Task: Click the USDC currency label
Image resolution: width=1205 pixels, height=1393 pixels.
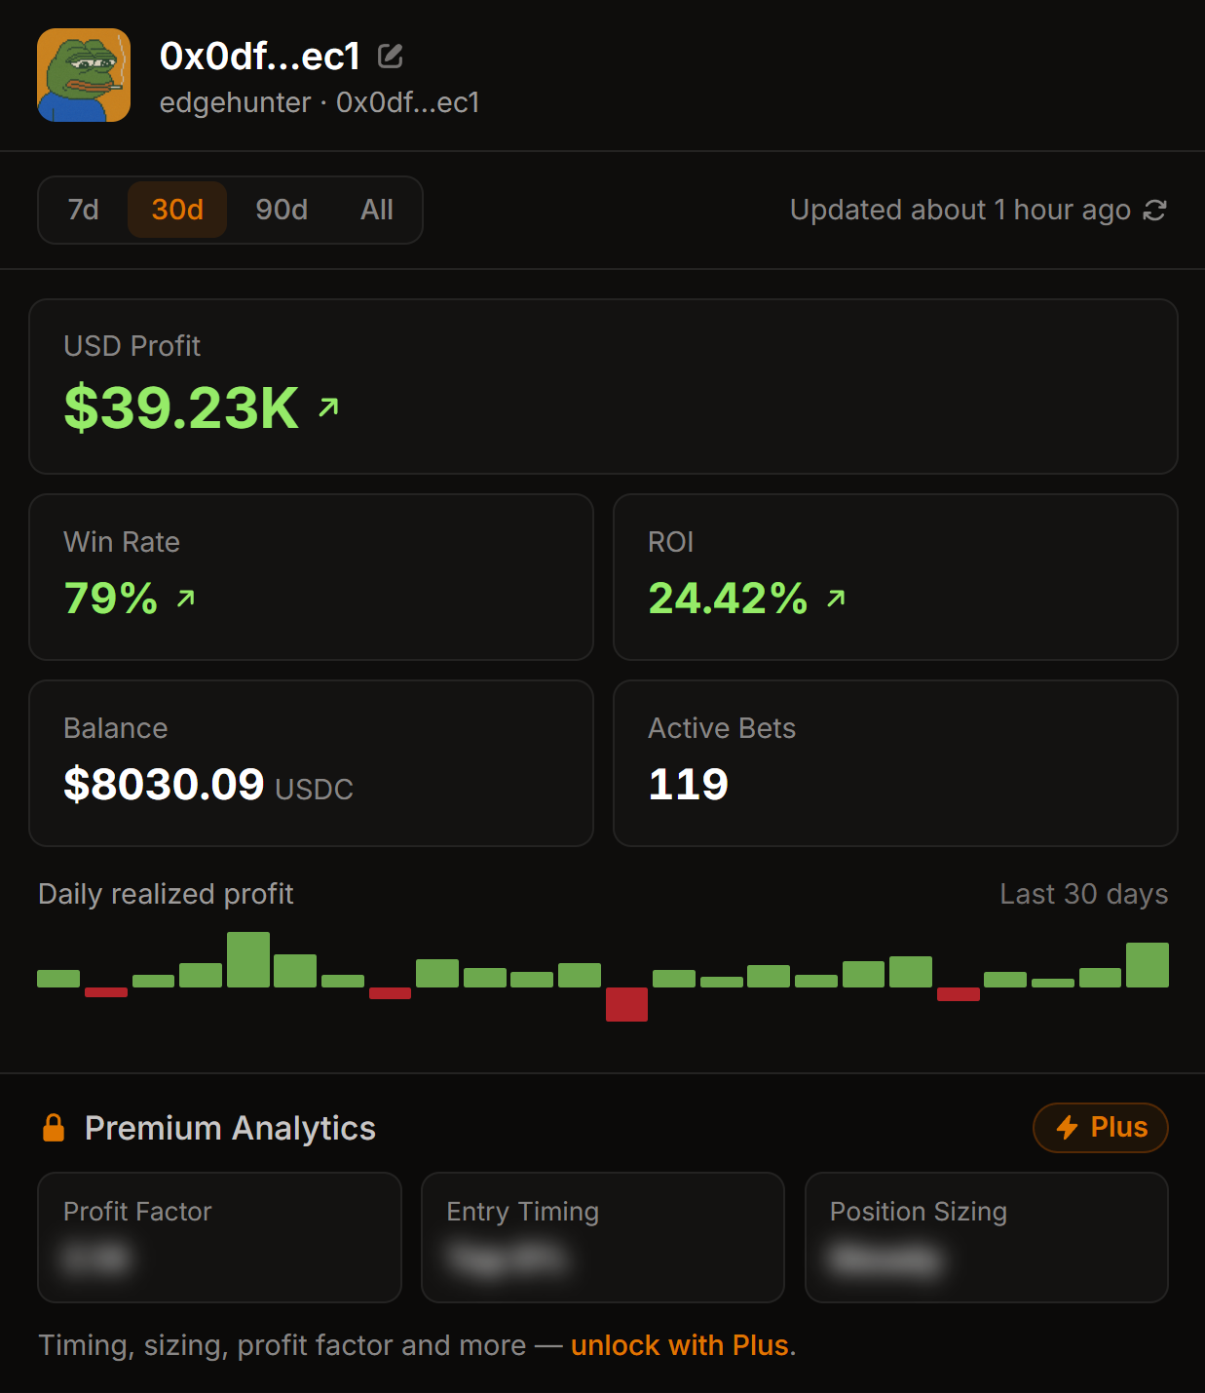Action: point(314,789)
